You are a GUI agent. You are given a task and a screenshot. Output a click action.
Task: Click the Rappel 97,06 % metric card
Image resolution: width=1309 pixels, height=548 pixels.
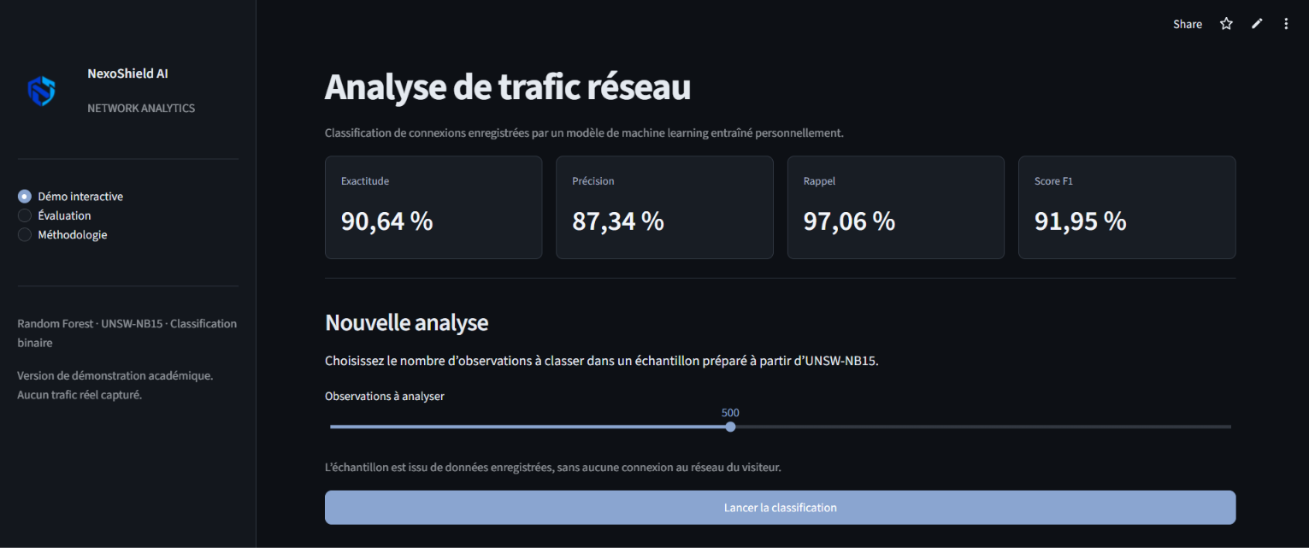[x=895, y=207]
